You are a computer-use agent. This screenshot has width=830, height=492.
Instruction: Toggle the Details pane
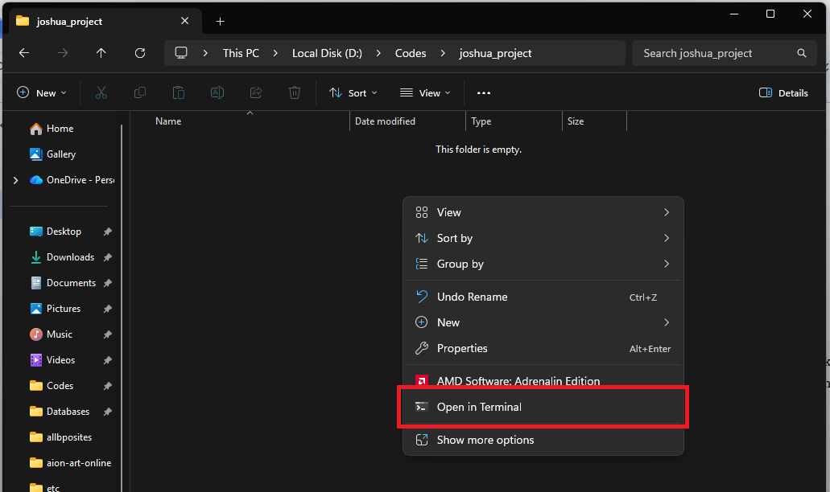(783, 93)
